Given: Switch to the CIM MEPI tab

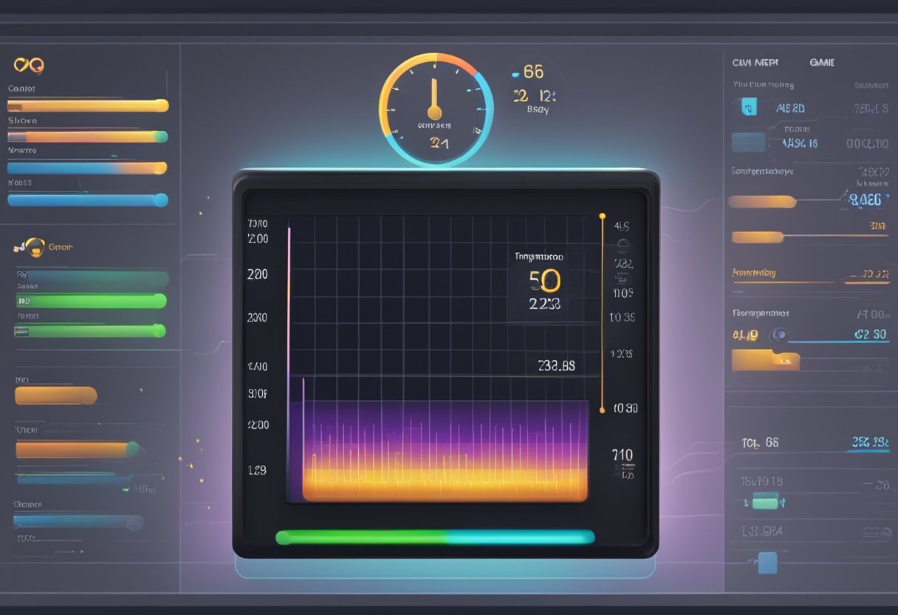Looking at the screenshot, I should (755, 63).
